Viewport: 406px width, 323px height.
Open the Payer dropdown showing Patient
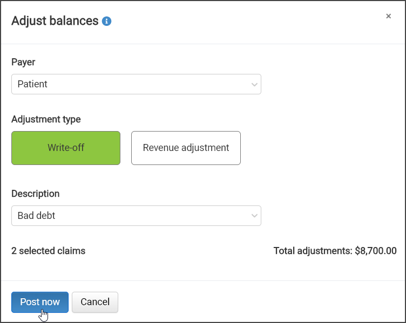[x=136, y=84]
